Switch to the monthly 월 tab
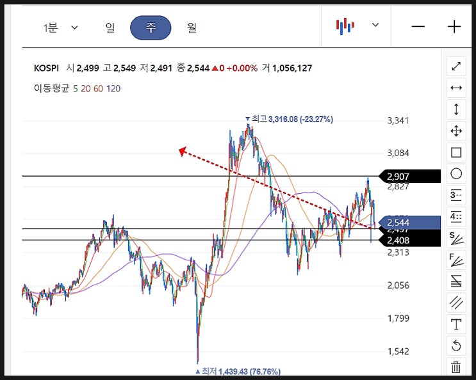The image size is (476, 380). coord(192,28)
